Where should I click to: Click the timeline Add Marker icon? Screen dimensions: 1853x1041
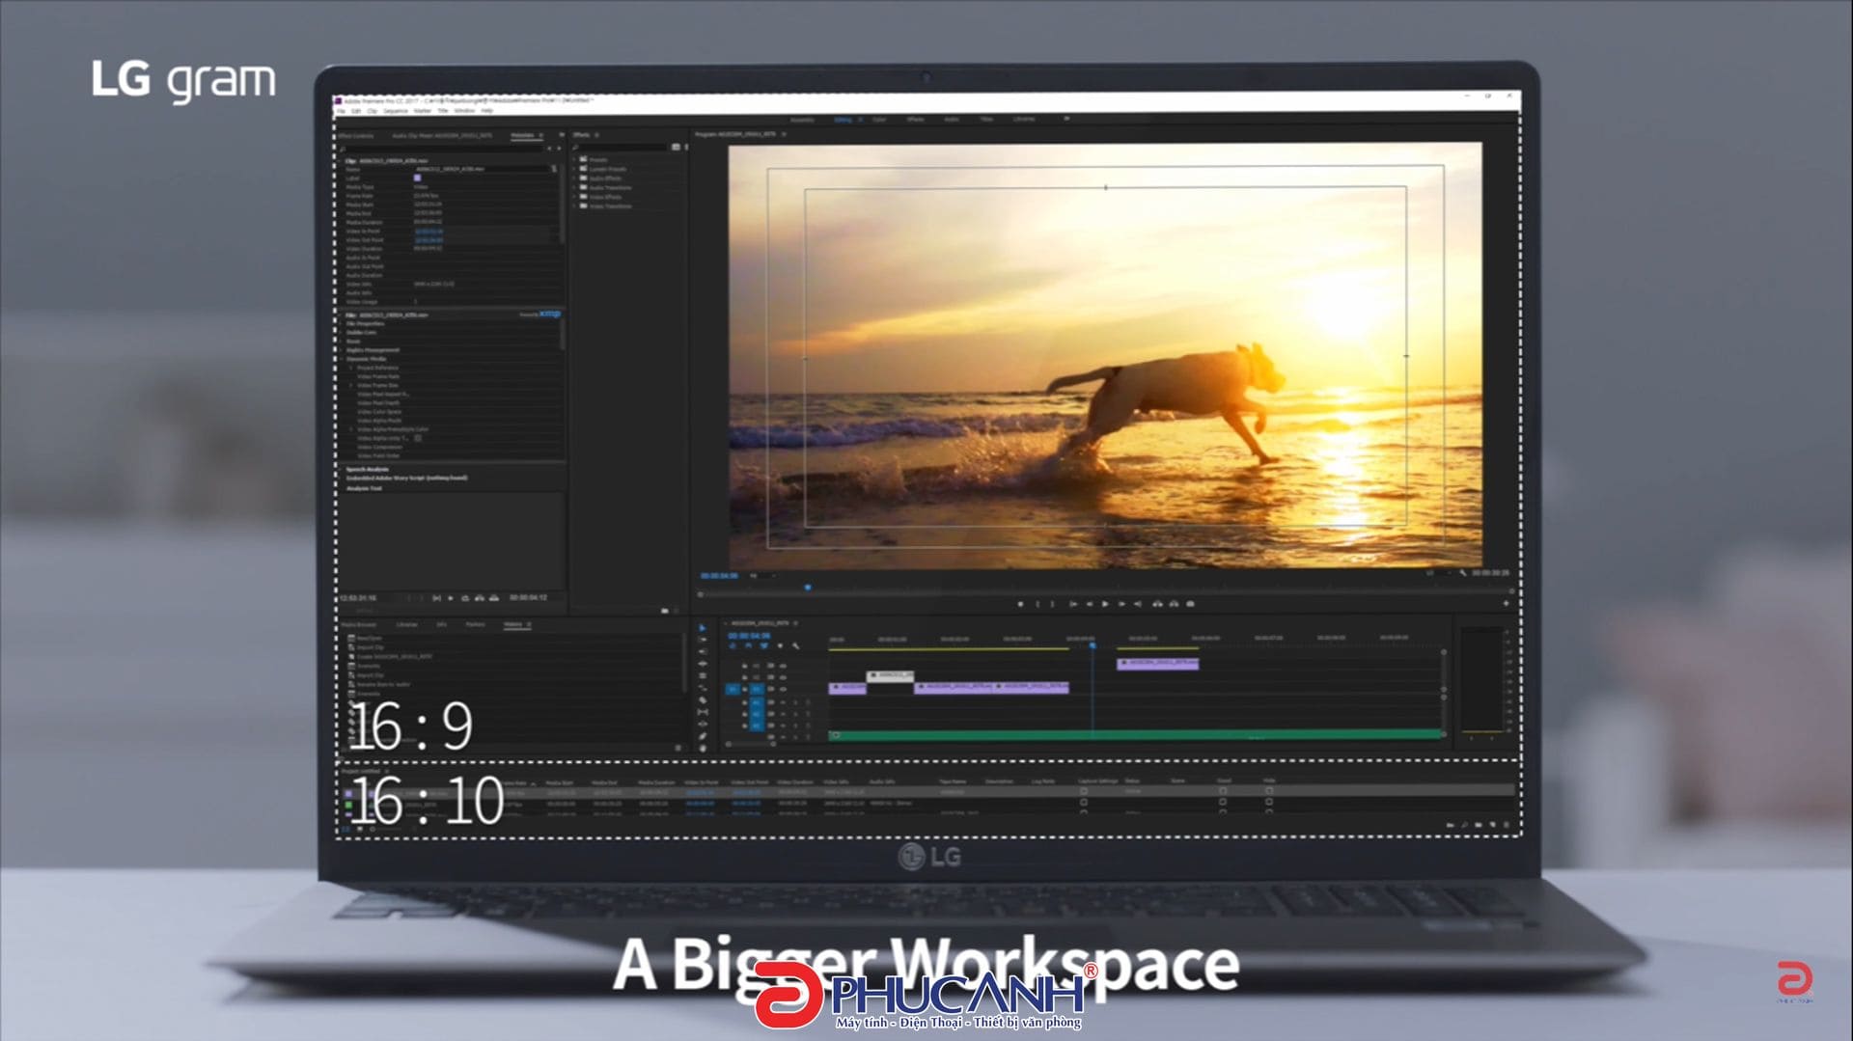click(780, 646)
